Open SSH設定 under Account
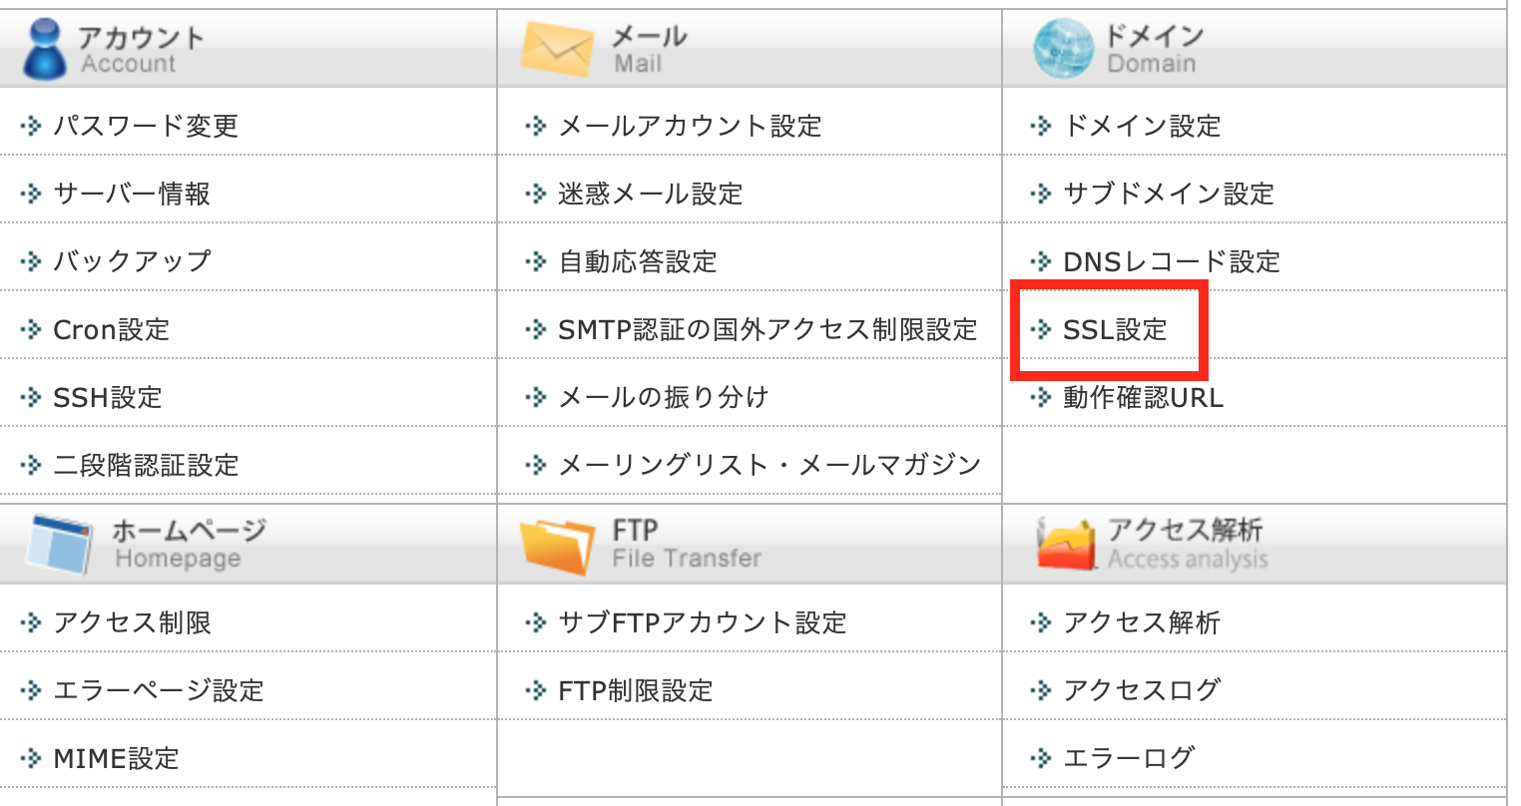 [110, 397]
